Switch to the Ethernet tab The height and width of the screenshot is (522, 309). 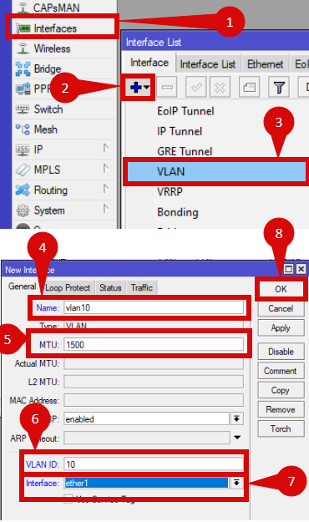point(265,63)
